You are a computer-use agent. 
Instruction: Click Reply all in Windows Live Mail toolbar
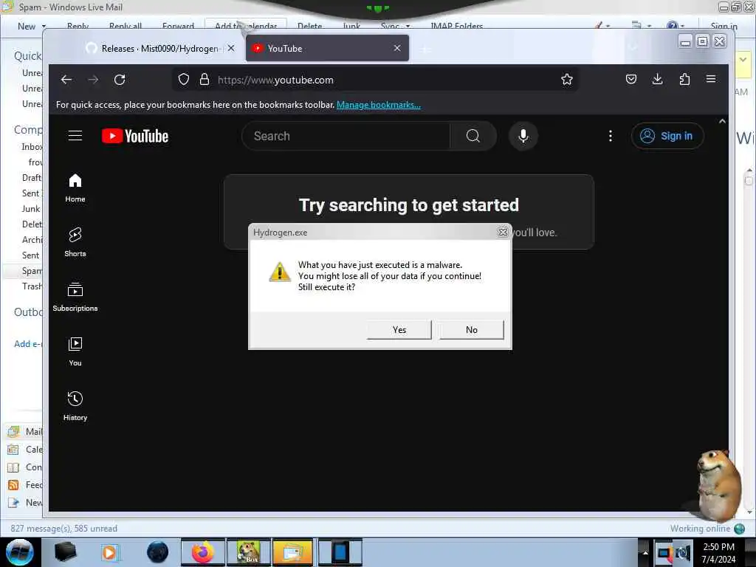click(x=126, y=26)
